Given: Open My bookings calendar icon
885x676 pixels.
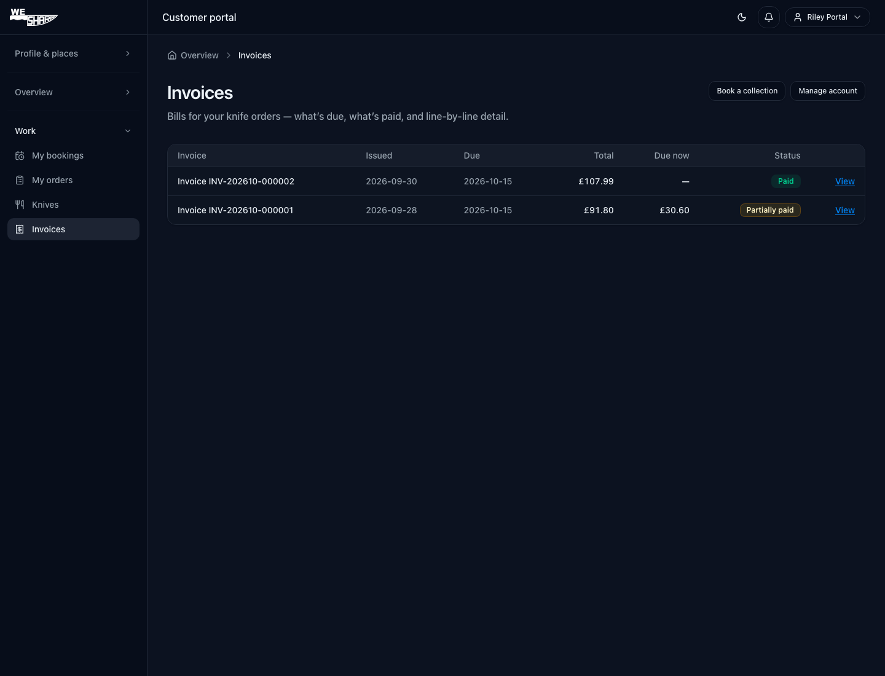Looking at the screenshot, I should pyautogui.click(x=20, y=155).
